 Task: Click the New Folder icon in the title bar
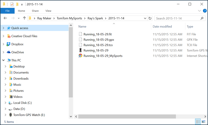[x=17, y=4]
